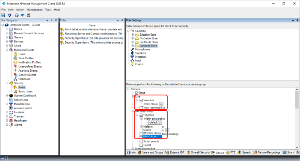The width and height of the screenshot is (300, 161).
Task: Switch to the PTZ tab
Action: (x=231, y=153)
